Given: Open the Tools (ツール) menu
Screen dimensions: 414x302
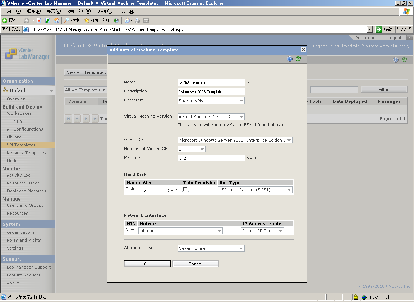Looking at the screenshot, I should (104, 12).
